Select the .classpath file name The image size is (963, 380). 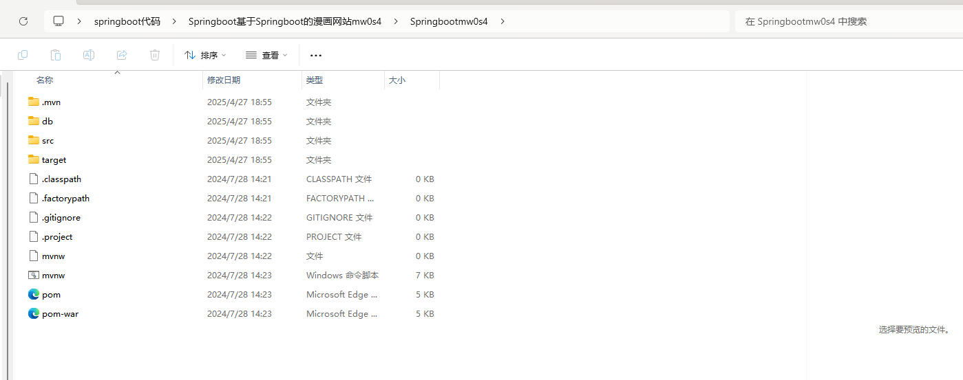pyautogui.click(x=61, y=179)
